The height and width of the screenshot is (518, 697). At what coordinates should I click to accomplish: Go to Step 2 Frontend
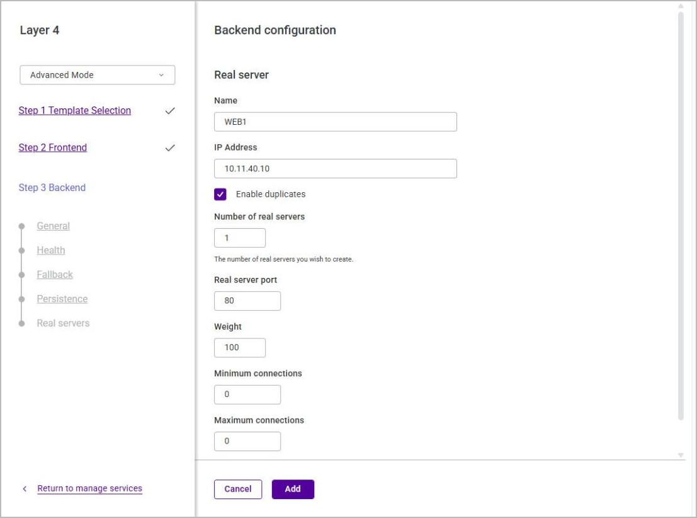click(52, 147)
